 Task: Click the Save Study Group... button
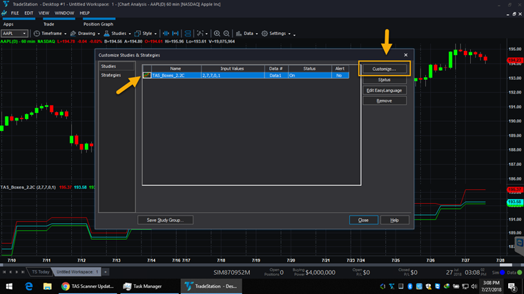click(166, 220)
